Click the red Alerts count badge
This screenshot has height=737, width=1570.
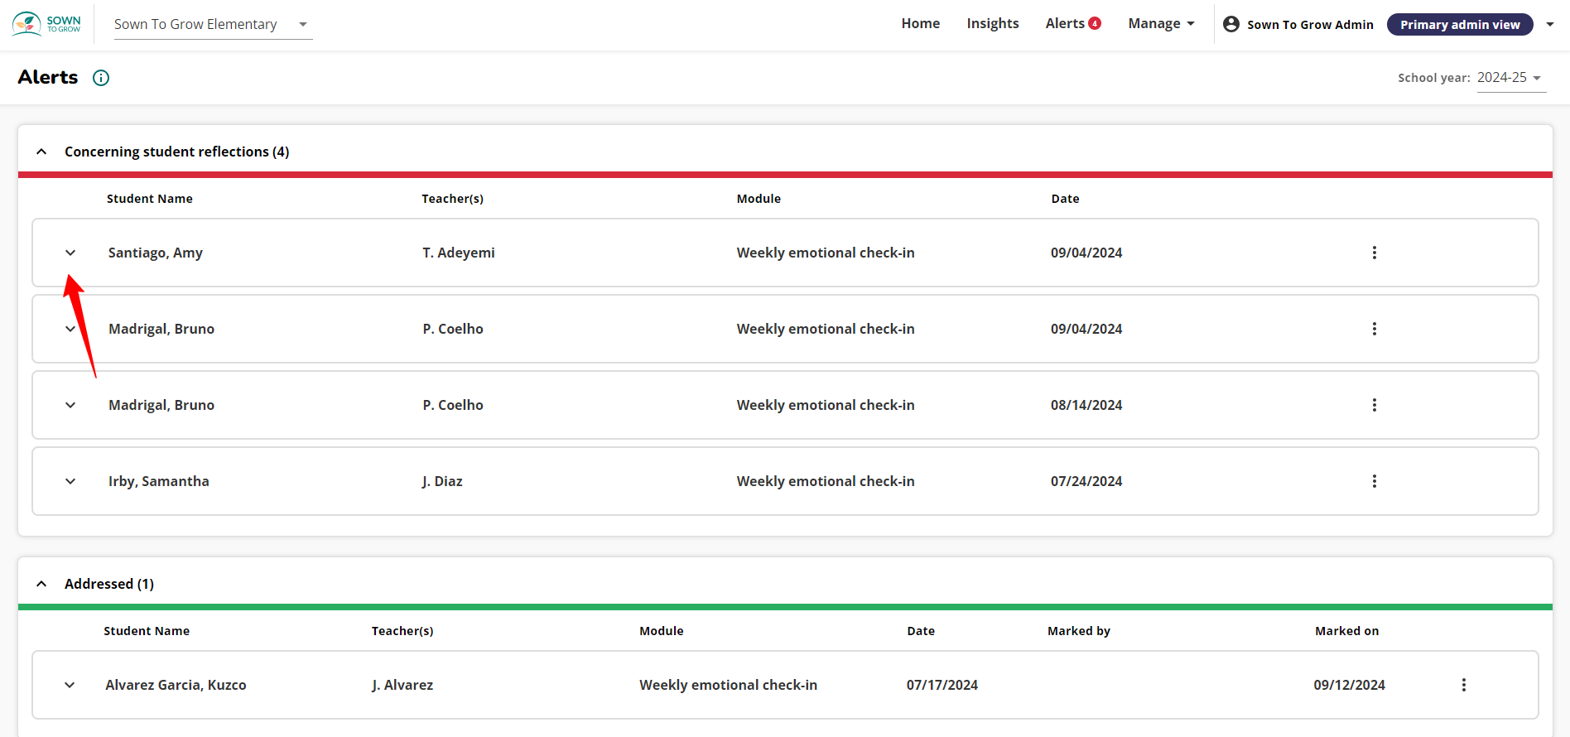[x=1095, y=23]
